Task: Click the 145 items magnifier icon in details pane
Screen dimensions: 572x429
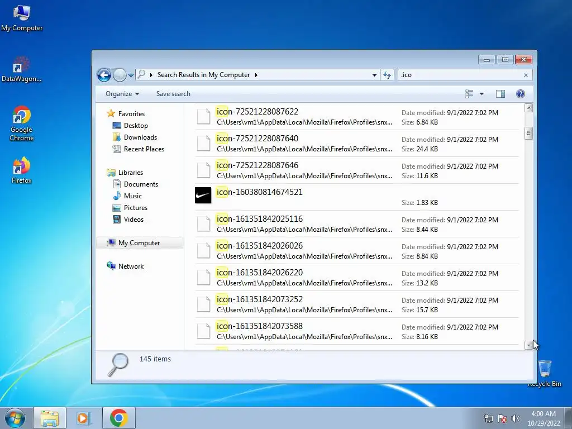Action: [118, 364]
